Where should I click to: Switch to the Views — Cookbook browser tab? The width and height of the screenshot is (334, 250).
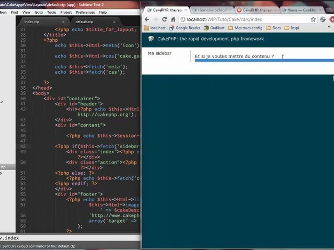click(302, 10)
